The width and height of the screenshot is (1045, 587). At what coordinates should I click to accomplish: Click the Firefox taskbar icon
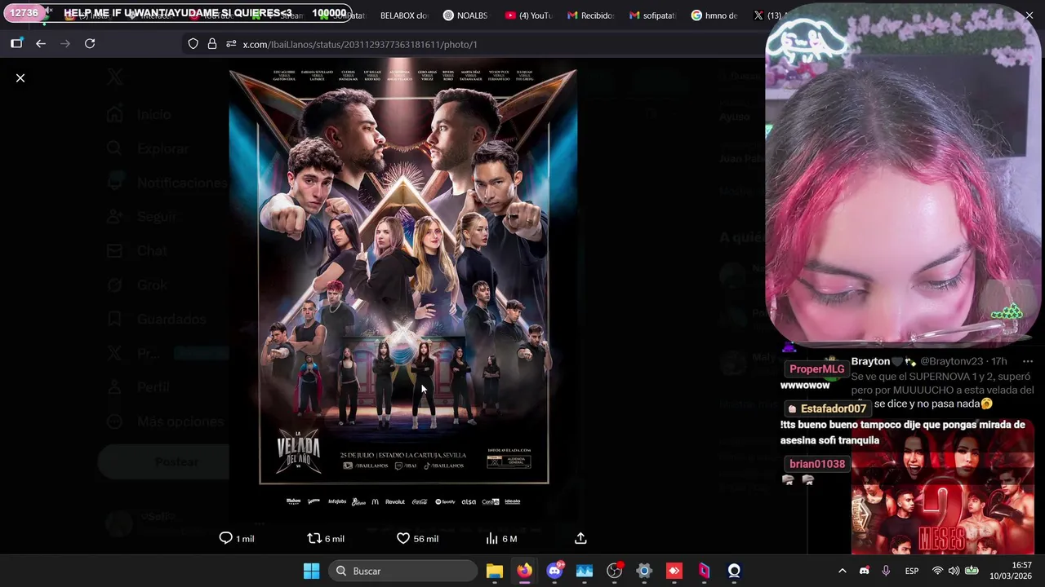point(524,571)
